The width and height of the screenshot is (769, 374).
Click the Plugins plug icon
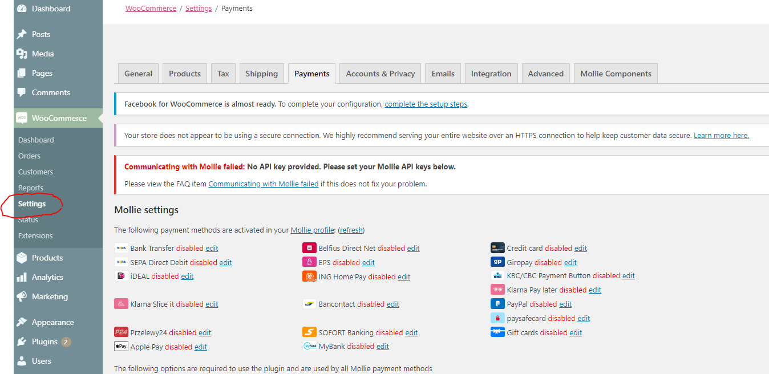coord(22,342)
